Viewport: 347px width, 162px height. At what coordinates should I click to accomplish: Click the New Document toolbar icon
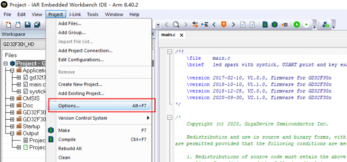[8, 25]
